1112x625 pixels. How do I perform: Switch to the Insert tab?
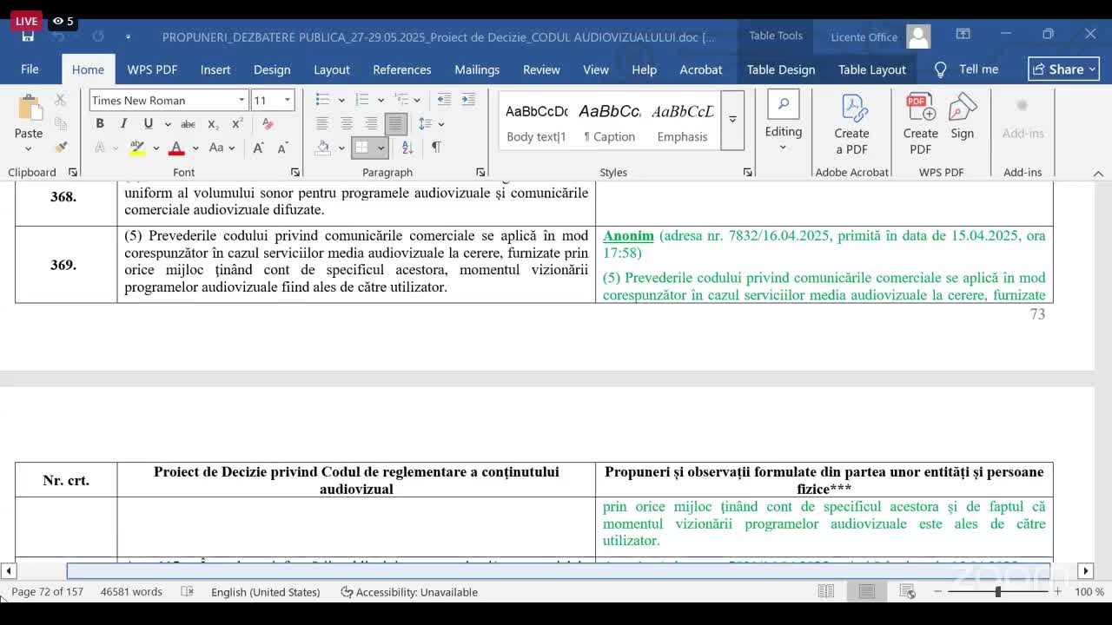(x=215, y=69)
